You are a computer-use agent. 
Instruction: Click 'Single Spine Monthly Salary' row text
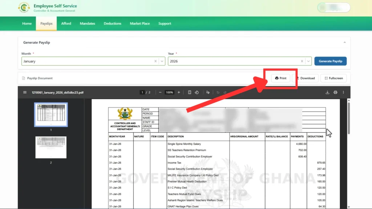pos(184,144)
